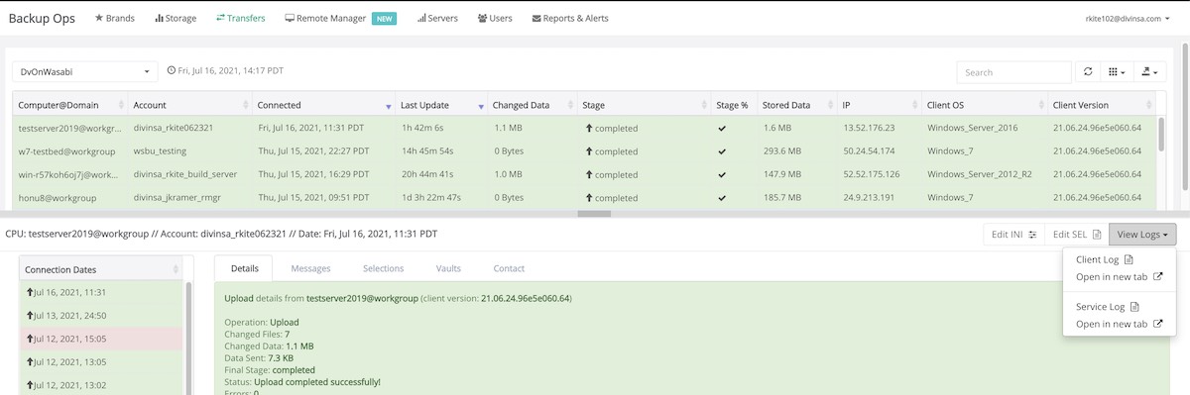Screen dimensions: 1190x395
Task: Open the Brands navigation item
Action: pyautogui.click(x=114, y=18)
